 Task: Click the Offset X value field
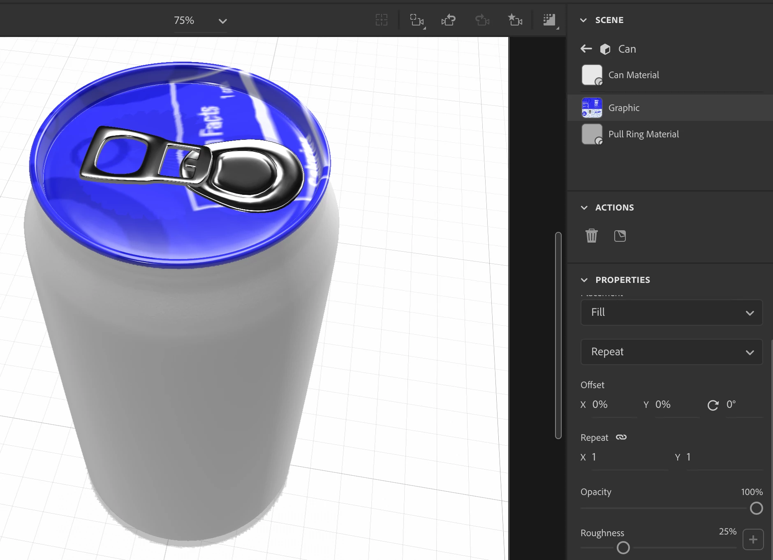click(614, 405)
